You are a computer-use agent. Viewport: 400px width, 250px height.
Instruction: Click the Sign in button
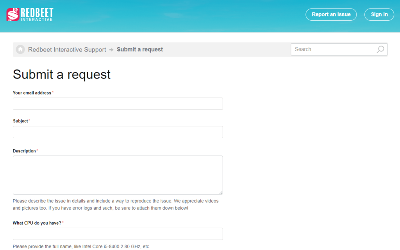click(x=379, y=14)
